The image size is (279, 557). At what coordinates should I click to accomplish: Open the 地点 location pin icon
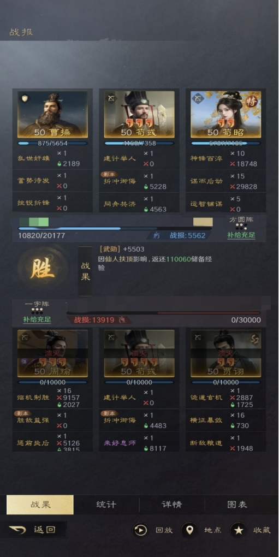tap(189, 530)
